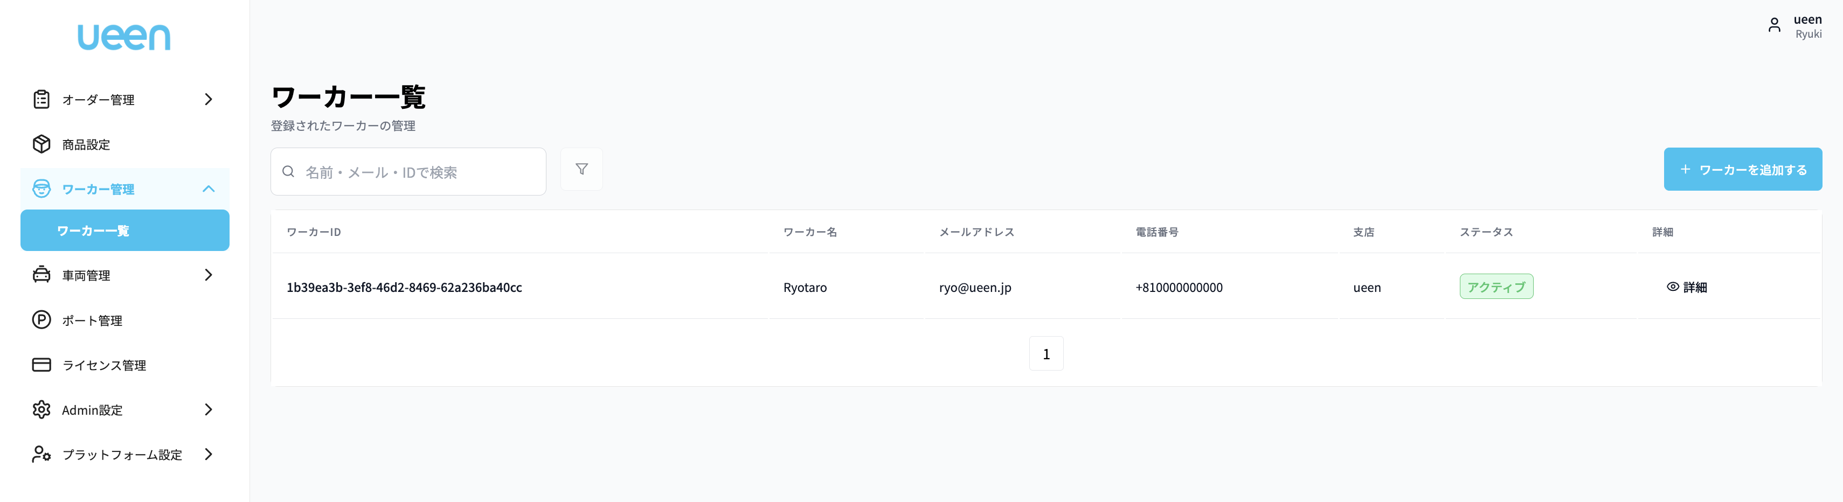Click the search magnifier icon
The height and width of the screenshot is (502, 1843).
tap(288, 171)
